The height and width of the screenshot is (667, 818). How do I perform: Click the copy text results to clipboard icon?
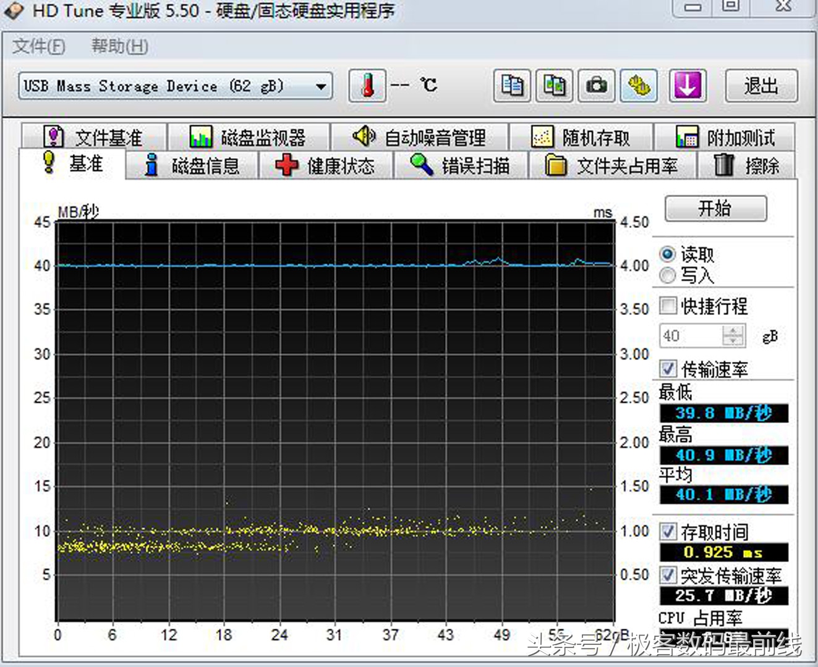[511, 86]
